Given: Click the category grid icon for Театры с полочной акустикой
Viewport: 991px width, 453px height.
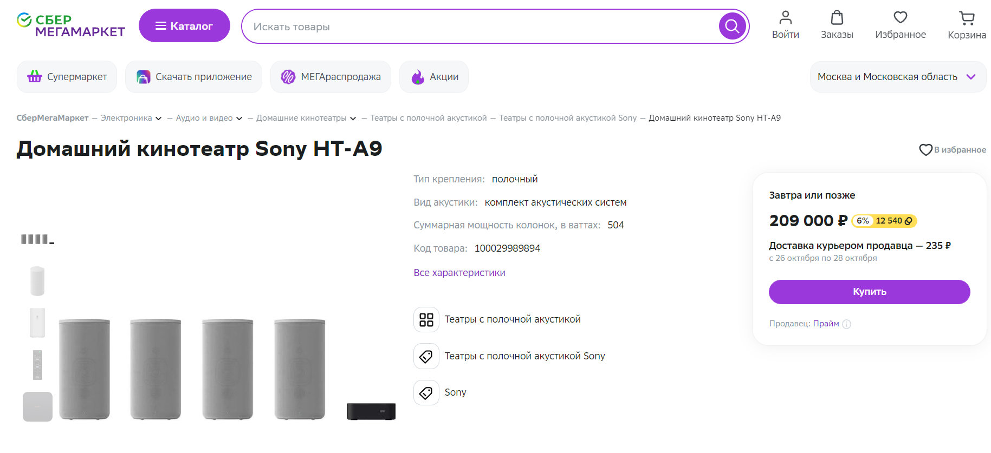Looking at the screenshot, I should (426, 319).
